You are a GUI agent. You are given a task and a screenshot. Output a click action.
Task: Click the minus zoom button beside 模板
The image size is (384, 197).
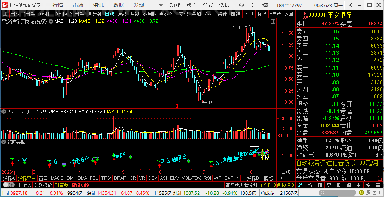tap(291, 178)
